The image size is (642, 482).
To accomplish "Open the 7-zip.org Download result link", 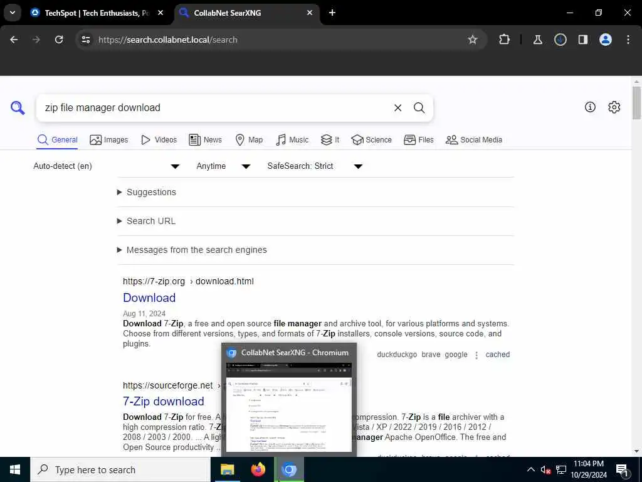I will pyautogui.click(x=149, y=297).
